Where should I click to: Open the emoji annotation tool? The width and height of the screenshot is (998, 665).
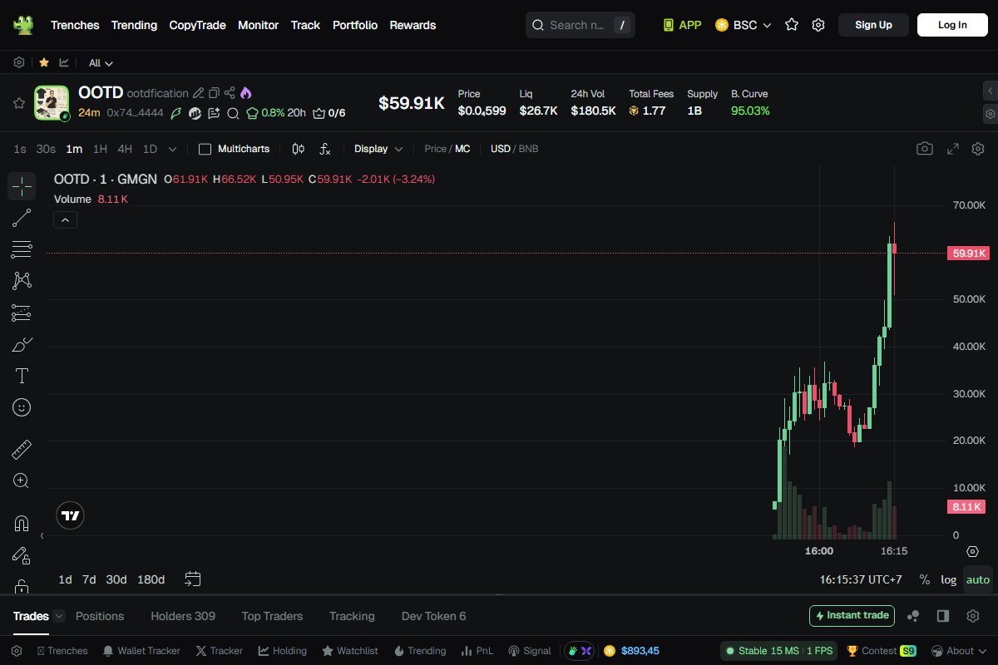tap(22, 407)
